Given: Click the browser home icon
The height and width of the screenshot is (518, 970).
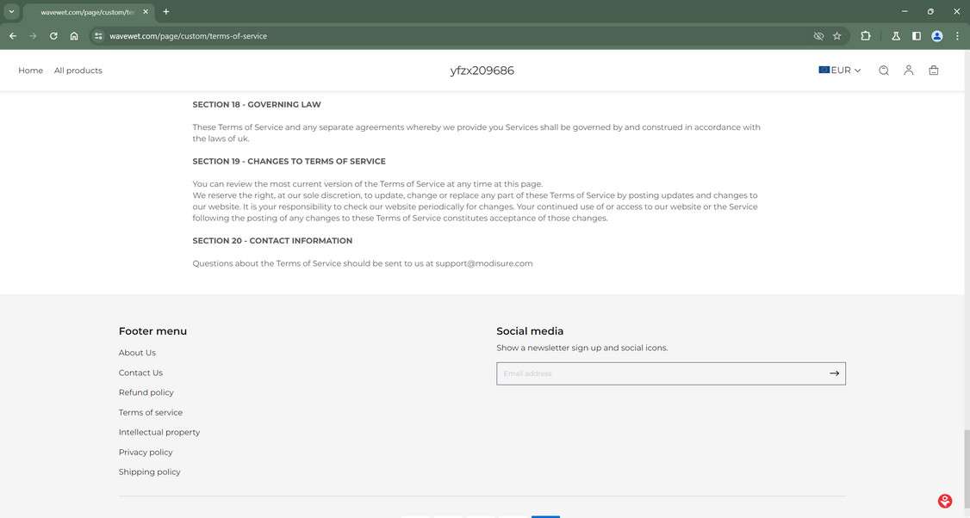Looking at the screenshot, I should [x=74, y=36].
